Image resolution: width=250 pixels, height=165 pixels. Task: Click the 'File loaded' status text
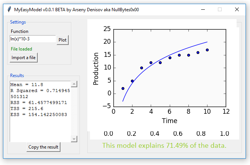21,49
